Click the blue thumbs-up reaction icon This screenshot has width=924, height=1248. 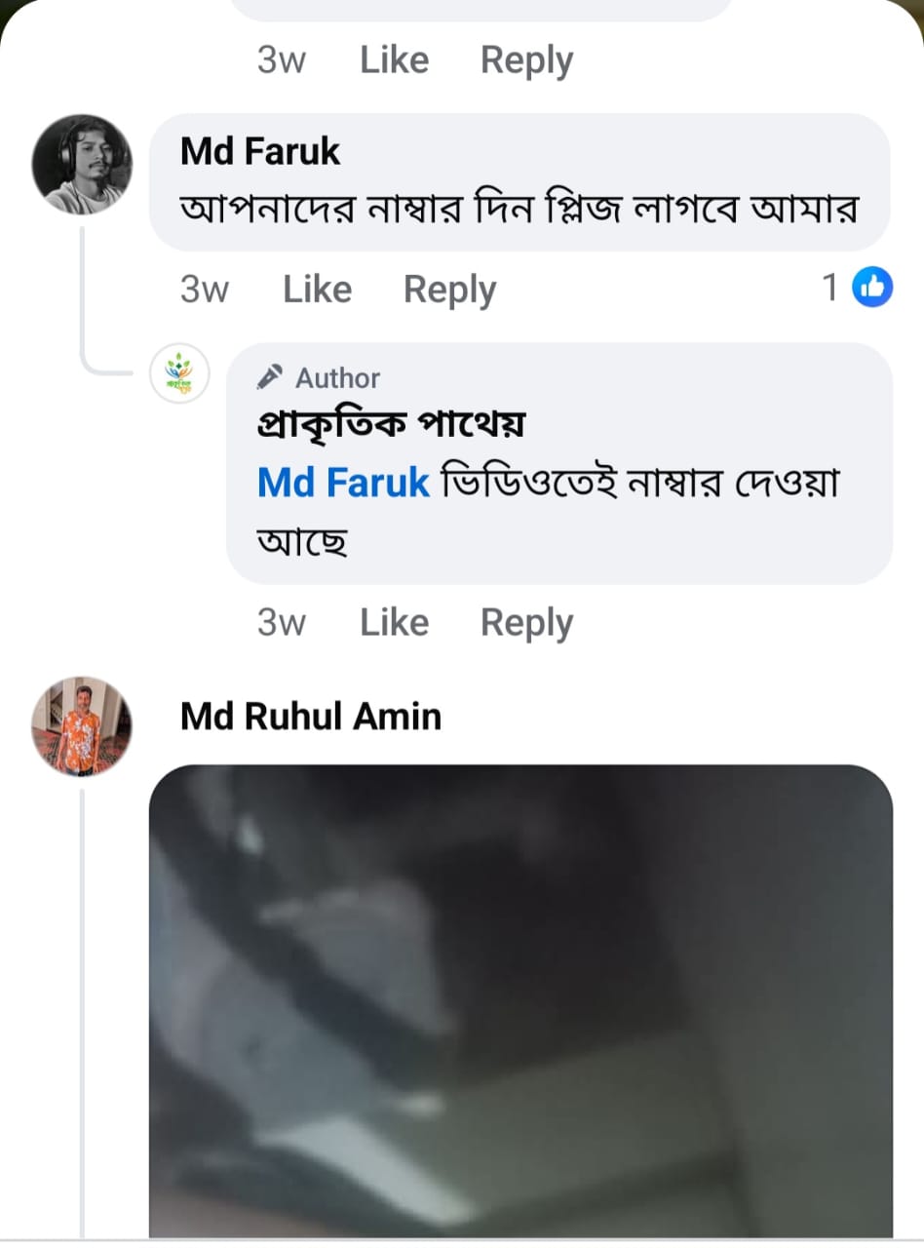coord(872,288)
